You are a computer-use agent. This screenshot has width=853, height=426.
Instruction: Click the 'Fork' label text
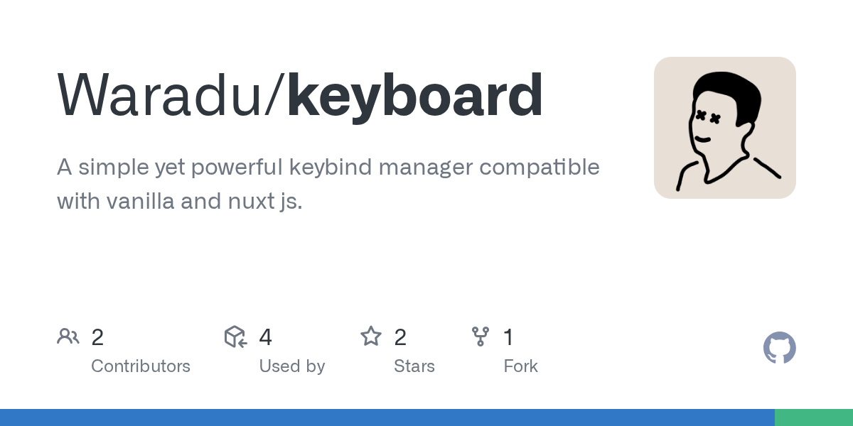(x=520, y=366)
